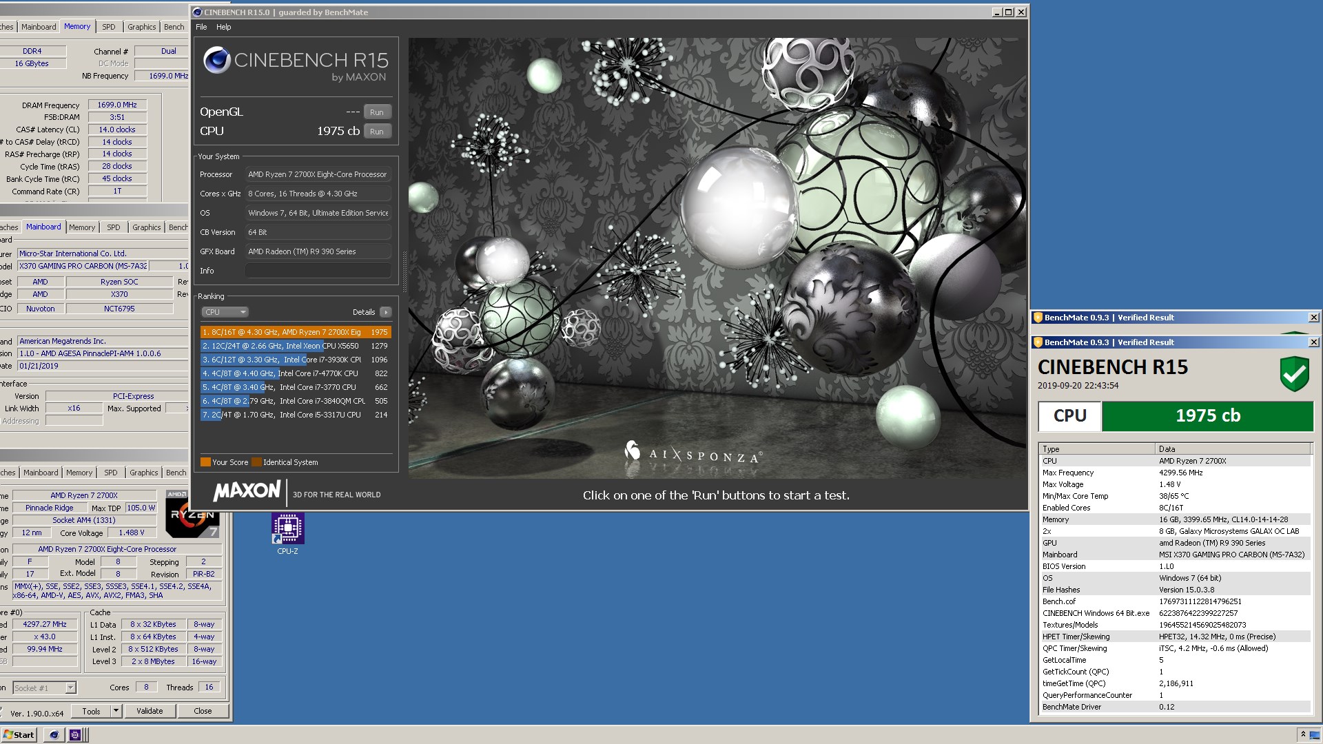The width and height of the screenshot is (1323, 744).
Task: Open the CPU-Z taskbar button
Action: (75, 735)
